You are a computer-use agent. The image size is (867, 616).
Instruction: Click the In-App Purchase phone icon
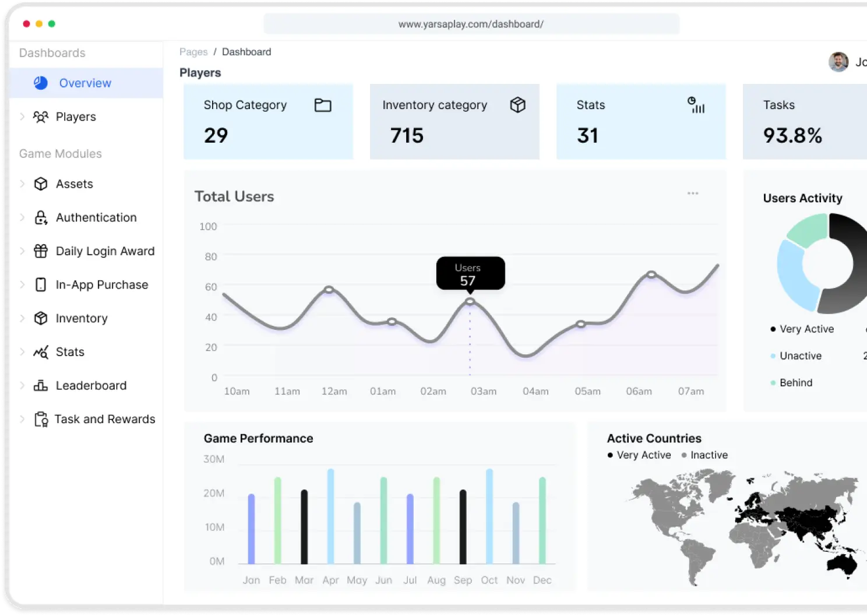coord(41,285)
